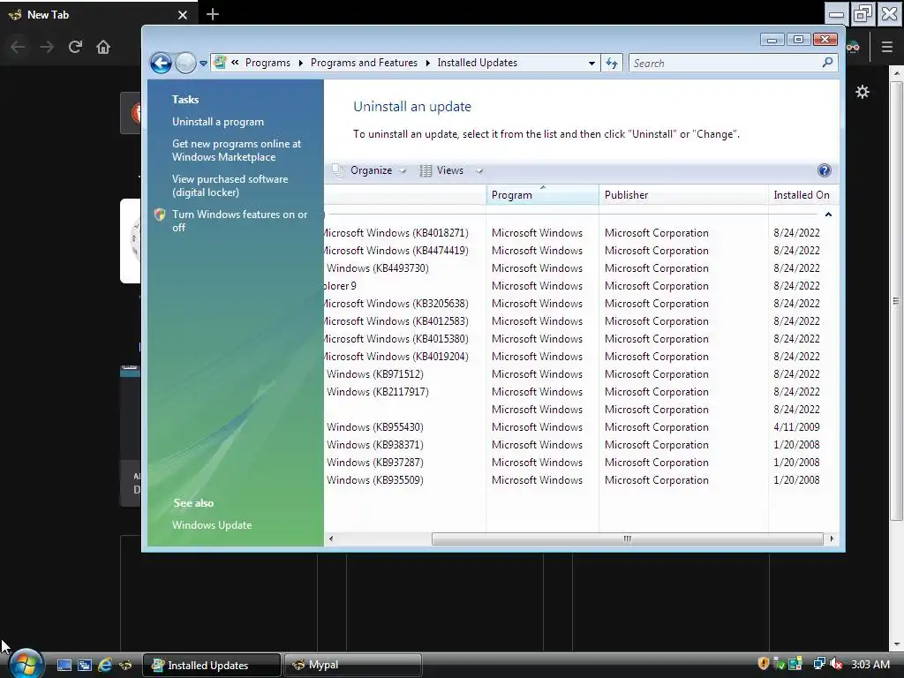Launch Internet Explorer from Quick Launch
Viewport: 904px width, 678px height.
(104, 666)
